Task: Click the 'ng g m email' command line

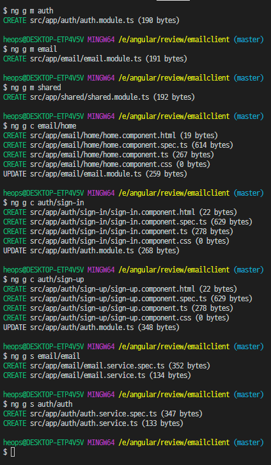Action: 30,49
